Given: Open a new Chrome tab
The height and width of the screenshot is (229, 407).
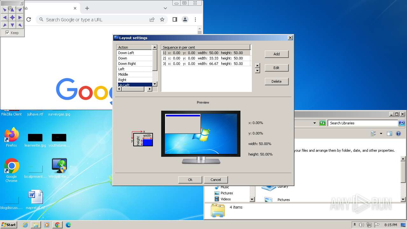Looking at the screenshot, I should click(87, 8).
